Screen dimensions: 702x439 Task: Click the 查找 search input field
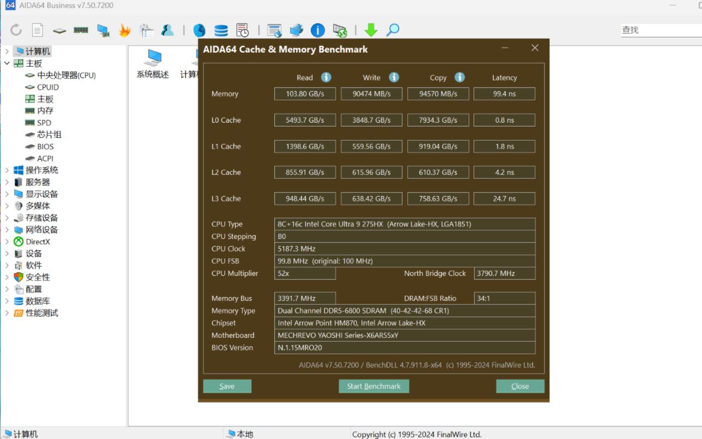661,30
